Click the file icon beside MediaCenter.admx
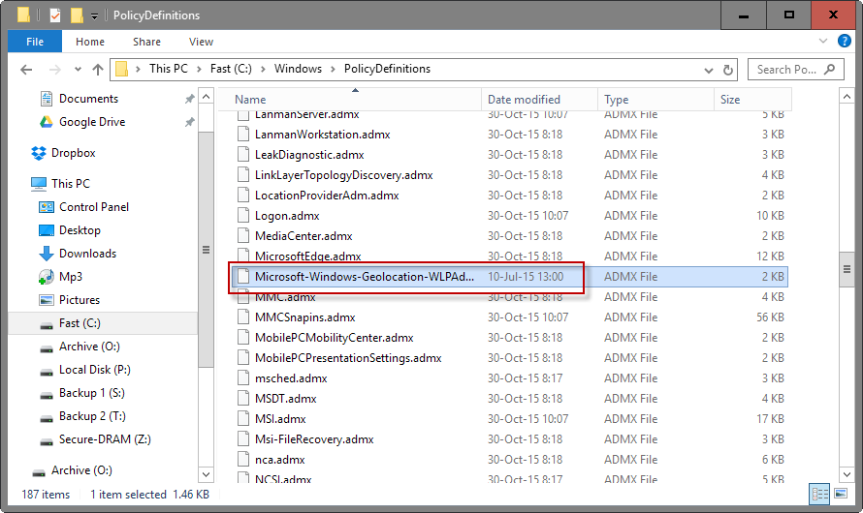 tap(243, 235)
